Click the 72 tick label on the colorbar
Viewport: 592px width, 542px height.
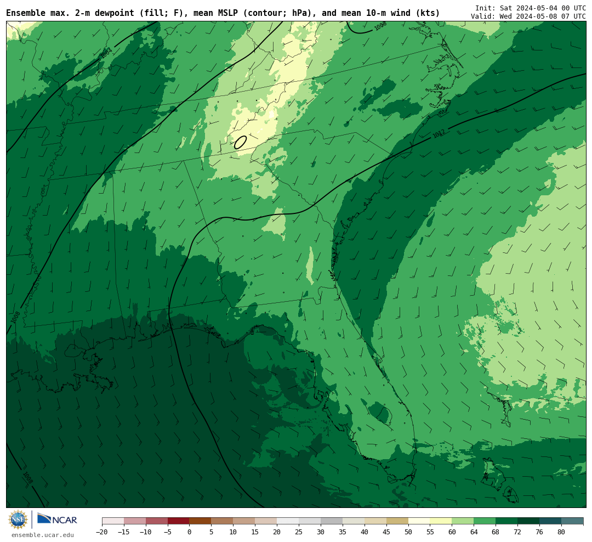pos(518,532)
